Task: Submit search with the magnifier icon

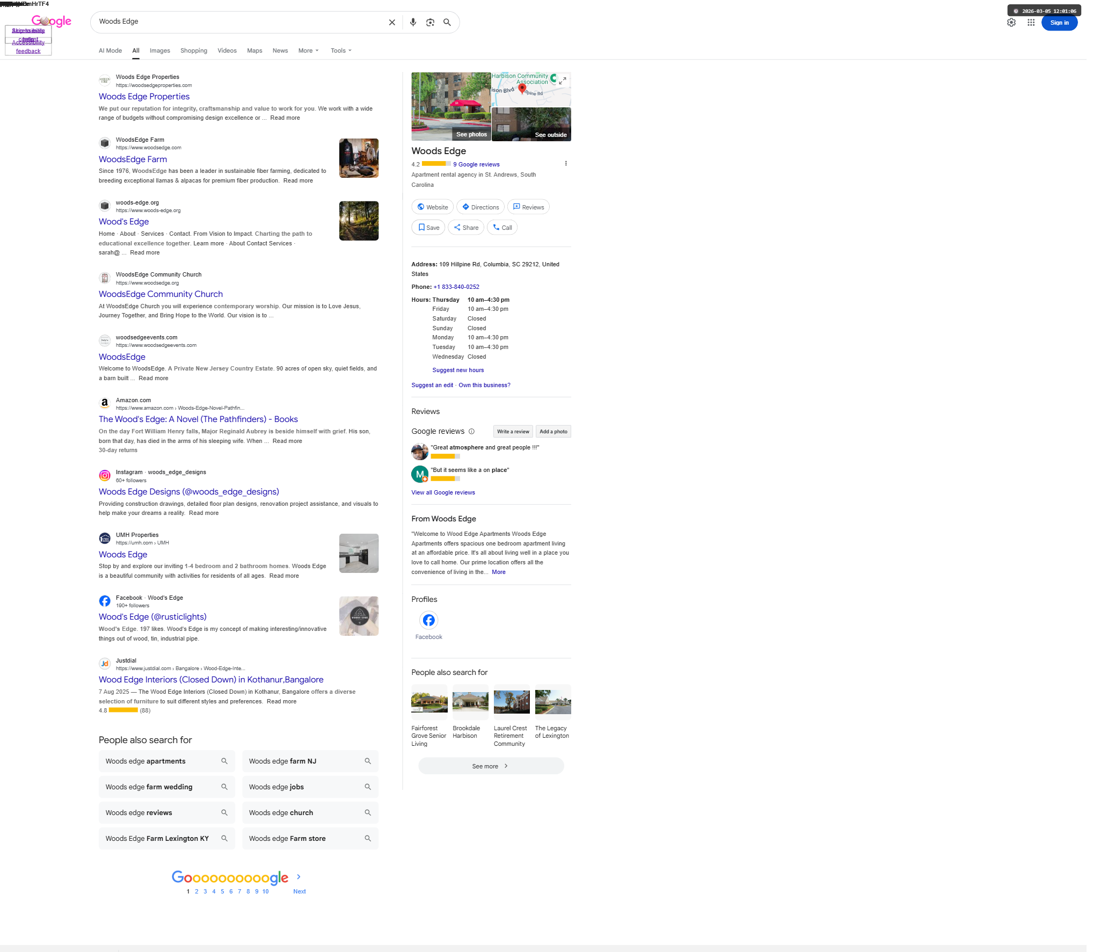Action: [447, 23]
